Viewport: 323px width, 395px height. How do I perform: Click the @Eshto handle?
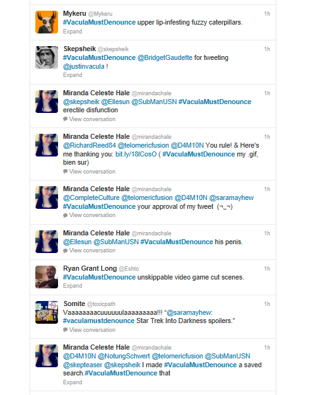point(129,269)
